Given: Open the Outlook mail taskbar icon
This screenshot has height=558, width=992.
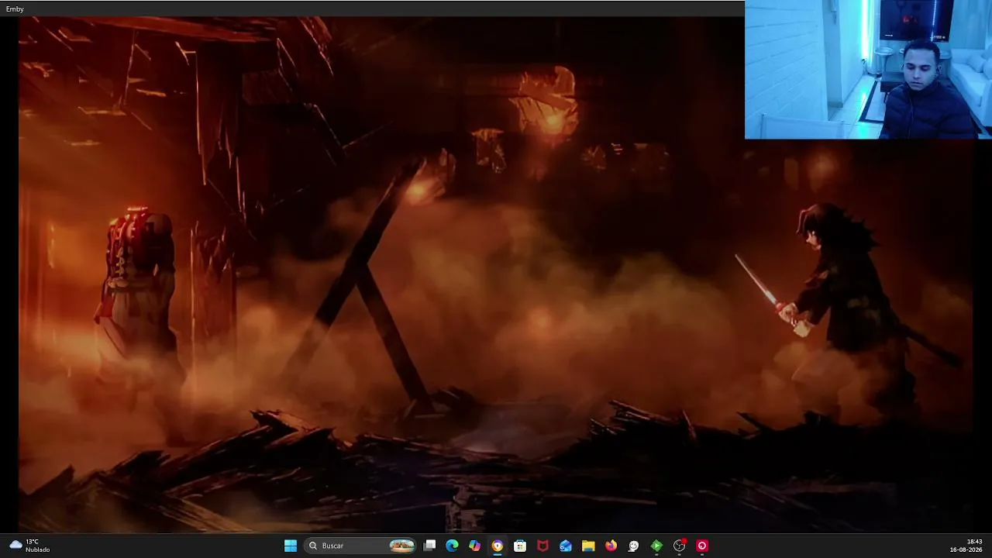Looking at the screenshot, I should 566,546.
